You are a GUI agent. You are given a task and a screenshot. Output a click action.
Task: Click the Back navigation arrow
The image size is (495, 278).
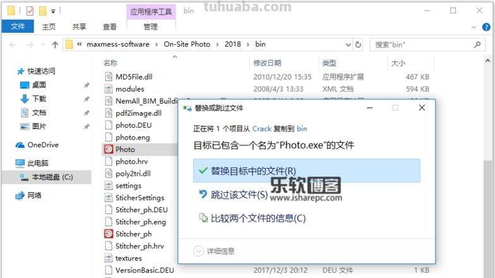click(x=13, y=45)
